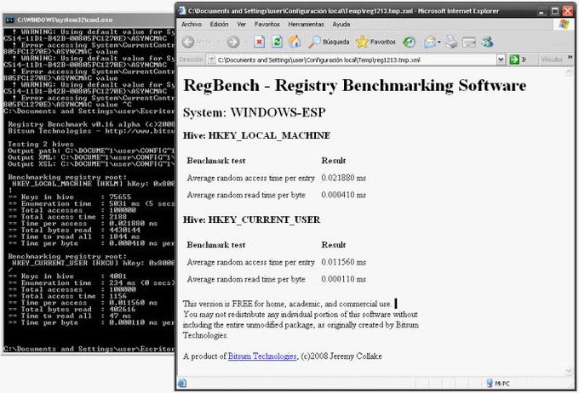Click 'Registry Benchmark v0.16 alpha' console line

click(91, 124)
